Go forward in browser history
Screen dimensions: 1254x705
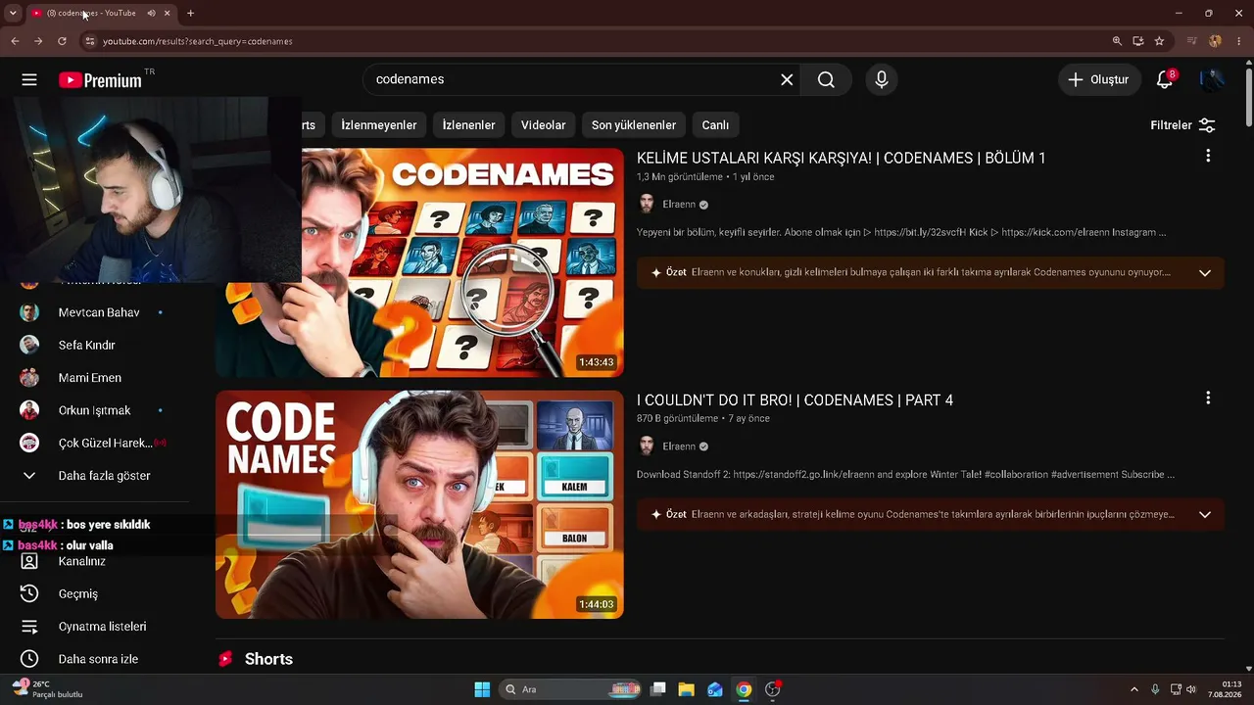38,41
